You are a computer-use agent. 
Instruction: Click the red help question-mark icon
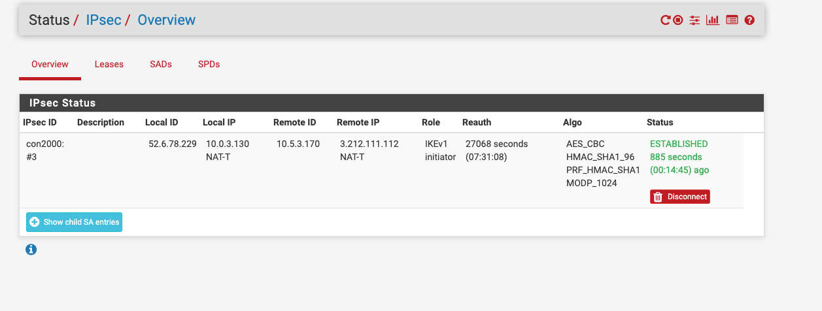point(749,20)
